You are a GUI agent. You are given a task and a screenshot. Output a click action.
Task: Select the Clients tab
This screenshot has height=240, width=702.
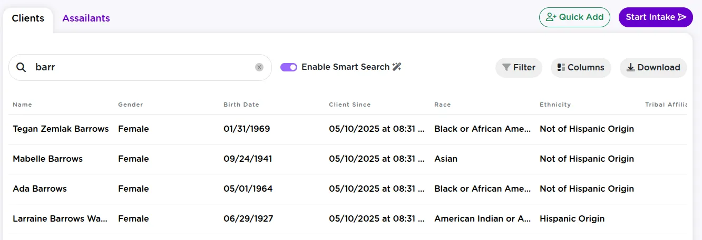(x=28, y=18)
